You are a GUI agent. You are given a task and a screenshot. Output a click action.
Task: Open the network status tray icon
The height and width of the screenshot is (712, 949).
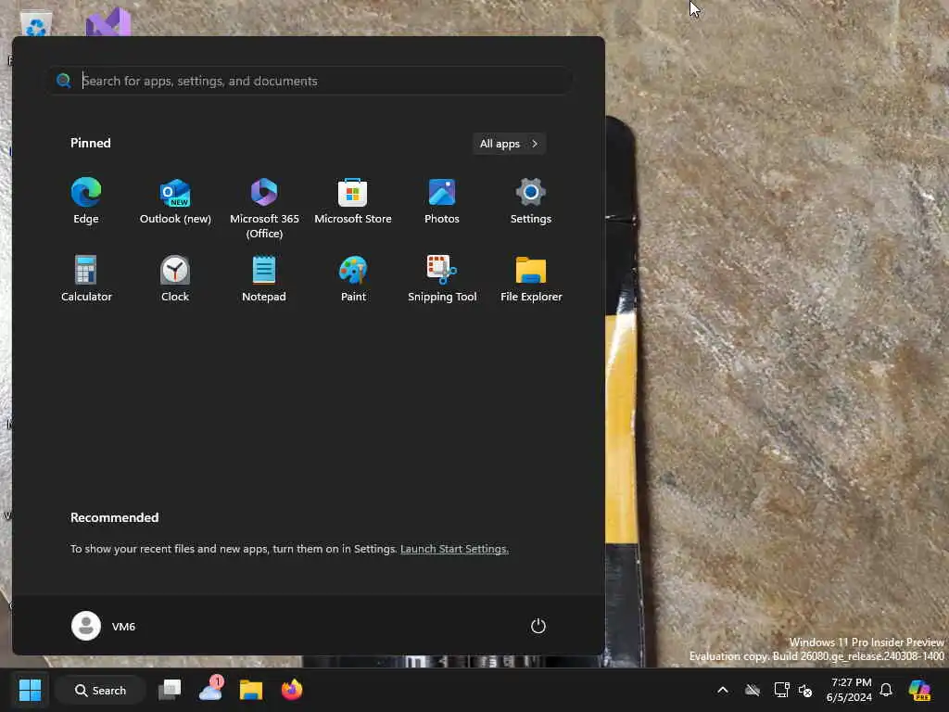[782, 690]
